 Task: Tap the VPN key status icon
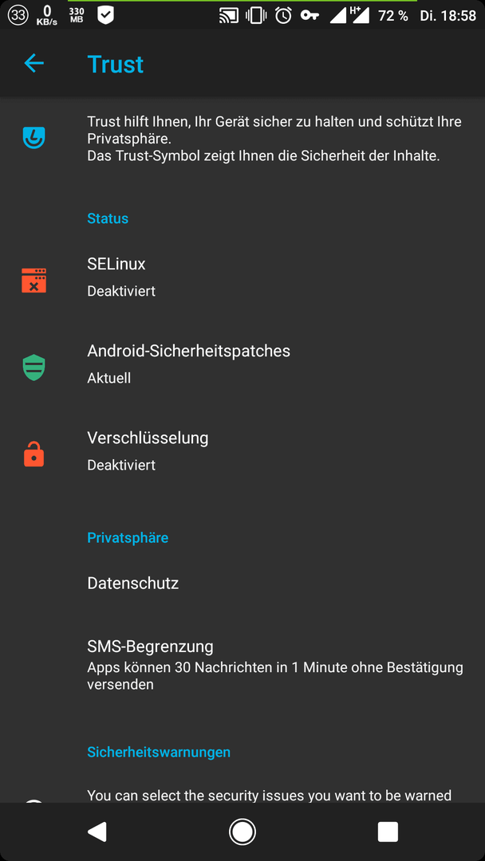pos(310,16)
